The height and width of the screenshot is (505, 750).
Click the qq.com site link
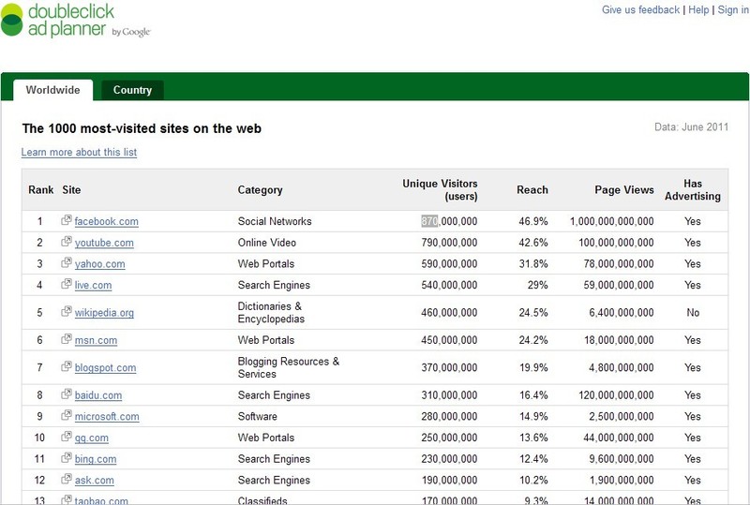pos(91,438)
